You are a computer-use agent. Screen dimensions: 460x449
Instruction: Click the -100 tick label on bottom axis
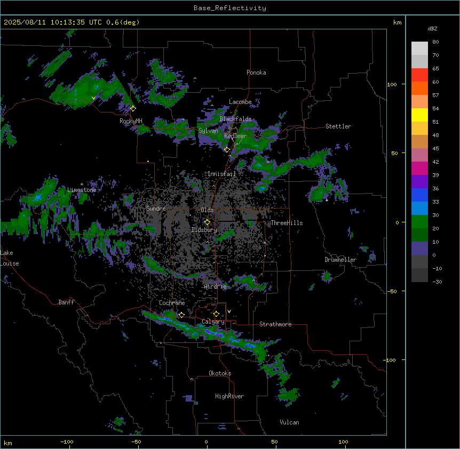point(67,442)
